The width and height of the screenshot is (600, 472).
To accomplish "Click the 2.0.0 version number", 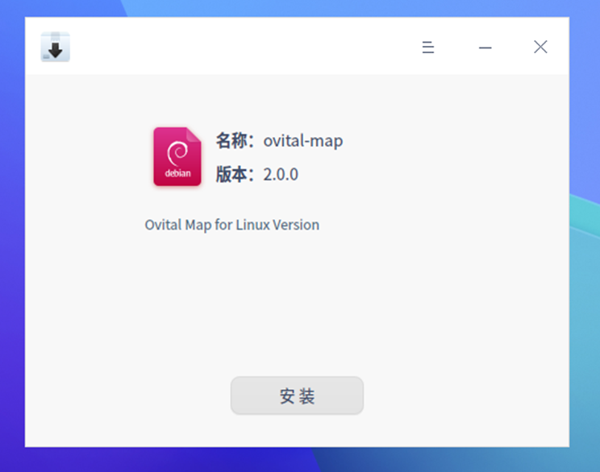I will tap(281, 174).
